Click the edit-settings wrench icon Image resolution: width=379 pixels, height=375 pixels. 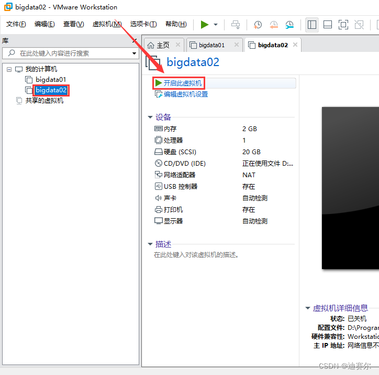(x=158, y=94)
